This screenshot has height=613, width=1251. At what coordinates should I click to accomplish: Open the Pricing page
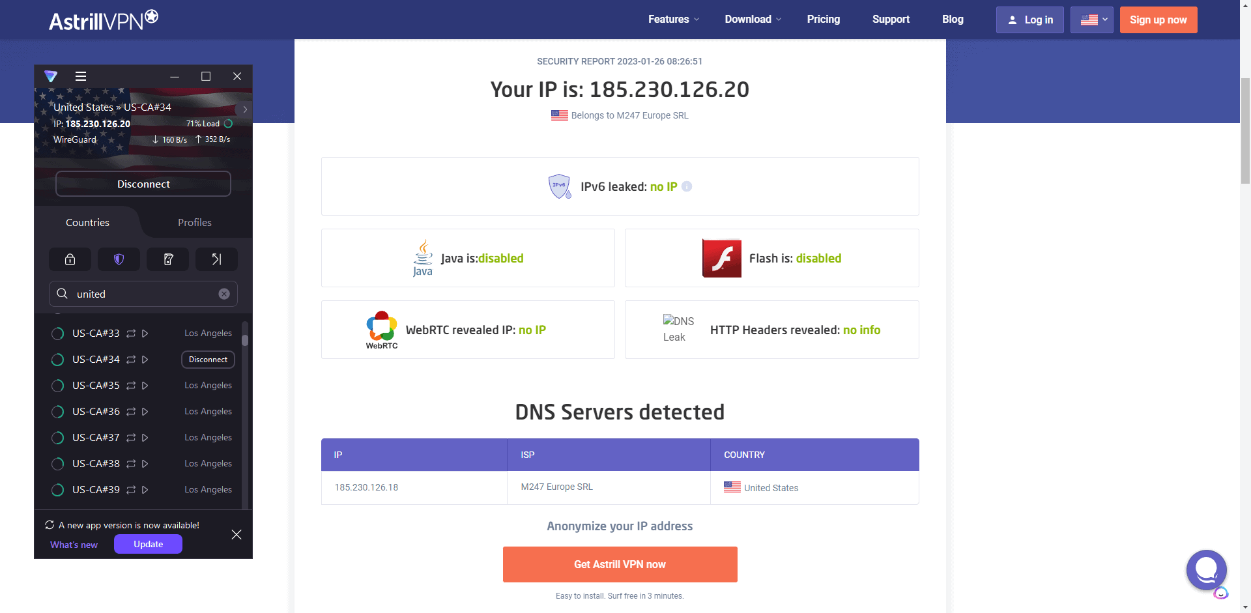[824, 20]
